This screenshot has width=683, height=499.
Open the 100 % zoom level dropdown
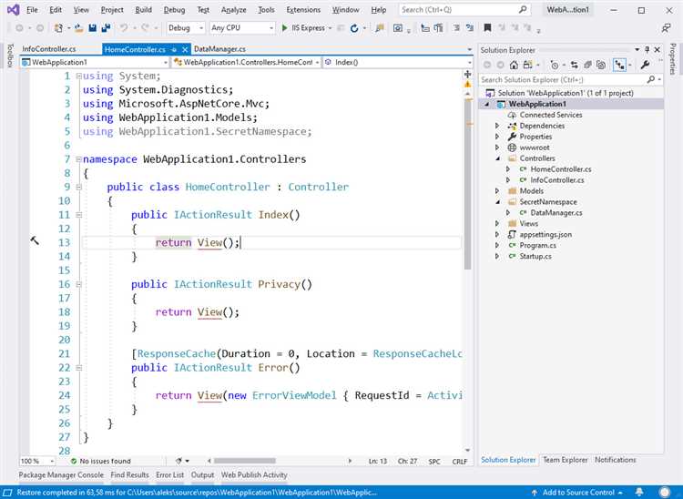pyautogui.click(x=37, y=461)
